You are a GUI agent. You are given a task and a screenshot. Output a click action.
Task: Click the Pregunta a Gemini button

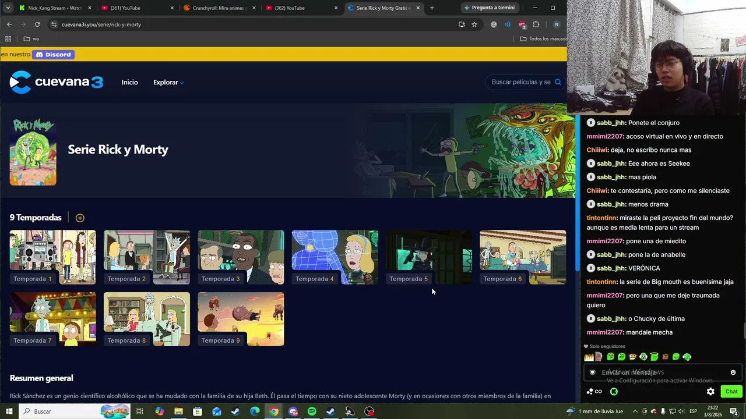click(489, 8)
